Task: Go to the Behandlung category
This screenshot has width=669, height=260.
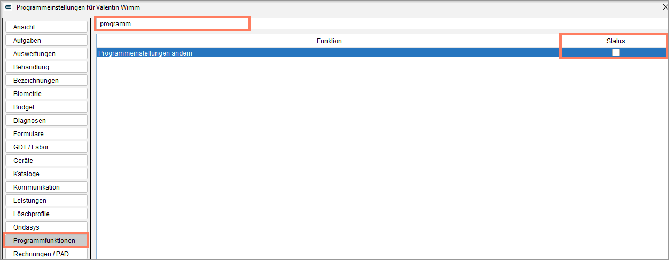Action: point(46,67)
